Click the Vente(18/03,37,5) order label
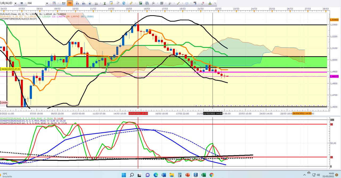The width and height of the screenshot is (341, 178). click(x=10, y=69)
